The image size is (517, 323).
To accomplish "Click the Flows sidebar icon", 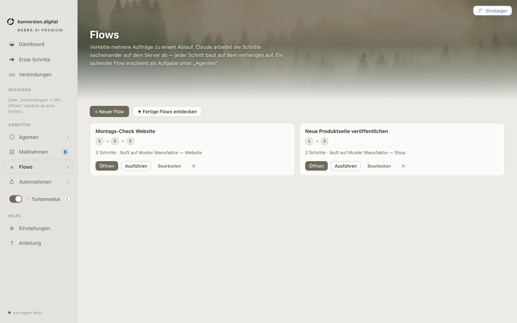I will [x=12, y=167].
